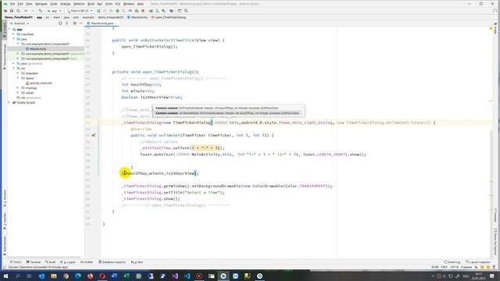Image resolution: width=500 pixels, height=281 pixels.
Task: Collapse the java folder node
Action: 14,39
